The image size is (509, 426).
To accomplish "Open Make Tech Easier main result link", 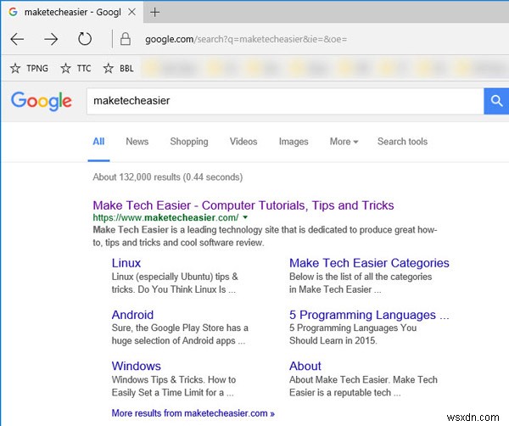I will (x=243, y=205).
